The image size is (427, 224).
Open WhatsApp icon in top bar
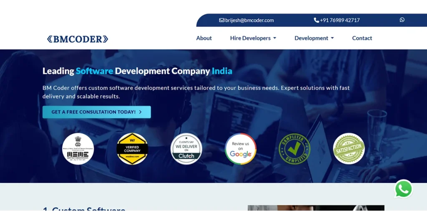click(402, 20)
